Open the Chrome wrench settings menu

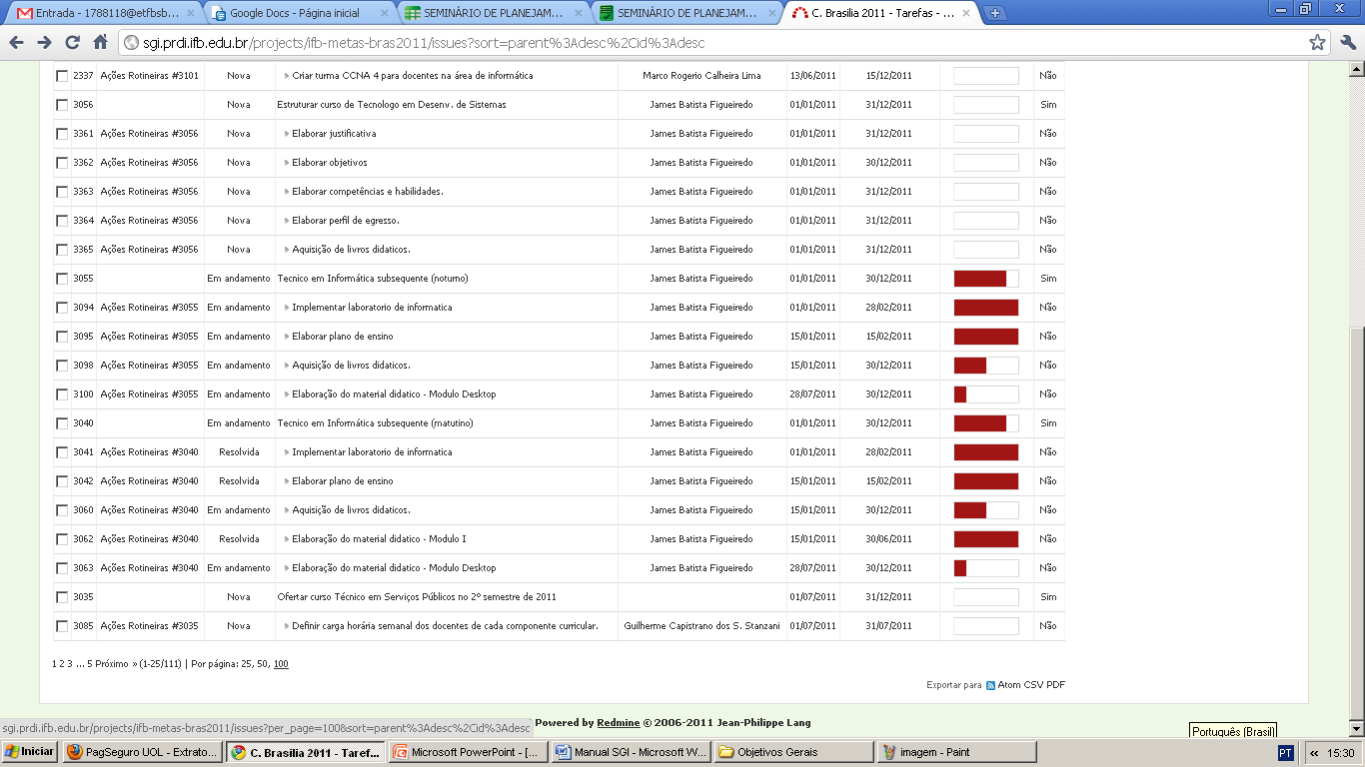click(x=1347, y=42)
